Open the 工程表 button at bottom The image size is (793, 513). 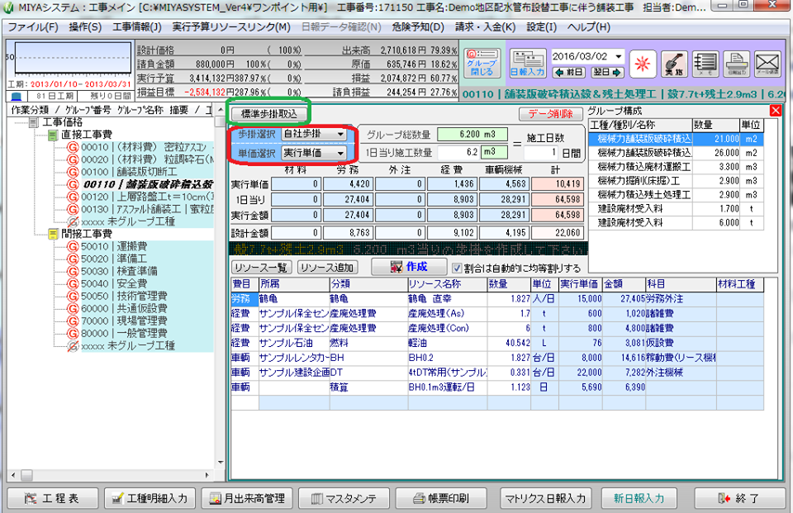[x=53, y=498]
